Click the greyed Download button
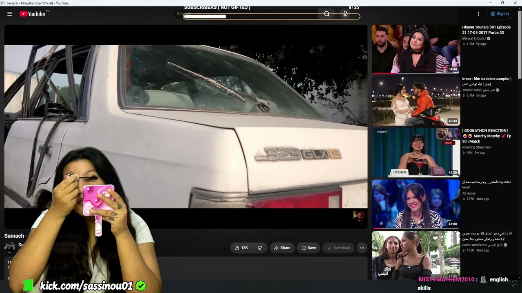Screen dimensions: 522x293 [338, 248]
